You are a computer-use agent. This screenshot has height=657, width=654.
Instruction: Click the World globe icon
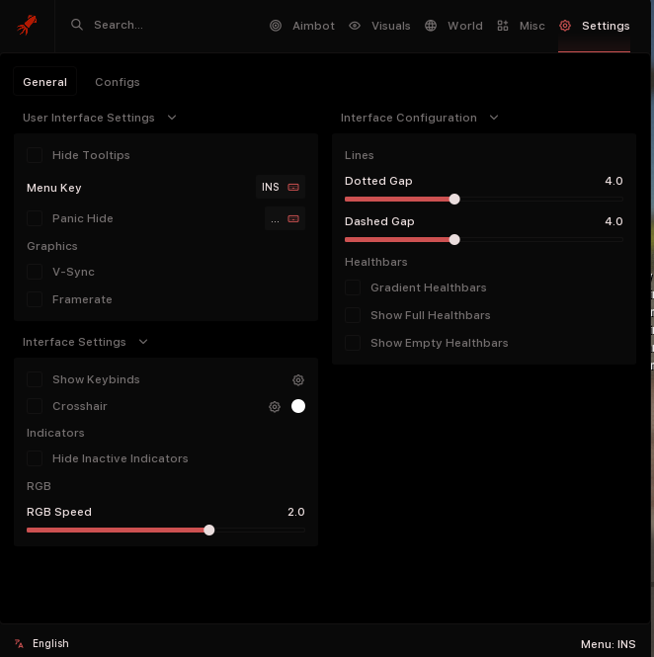(431, 26)
